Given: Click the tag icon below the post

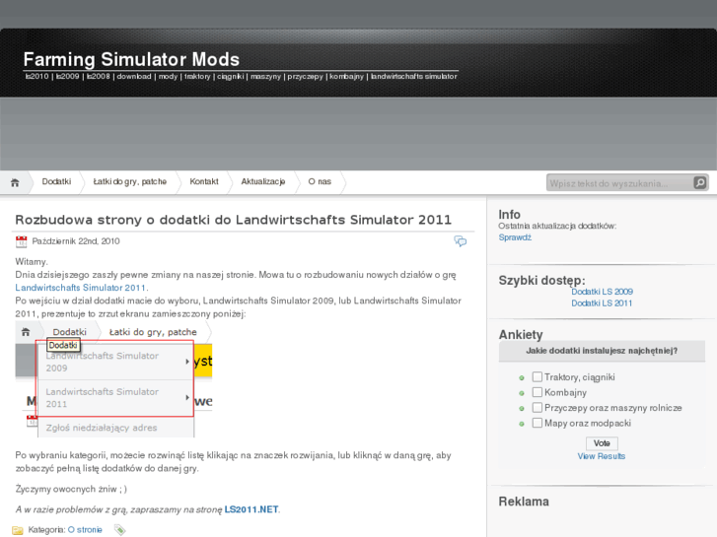Looking at the screenshot, I should click(x=119, y=530).
